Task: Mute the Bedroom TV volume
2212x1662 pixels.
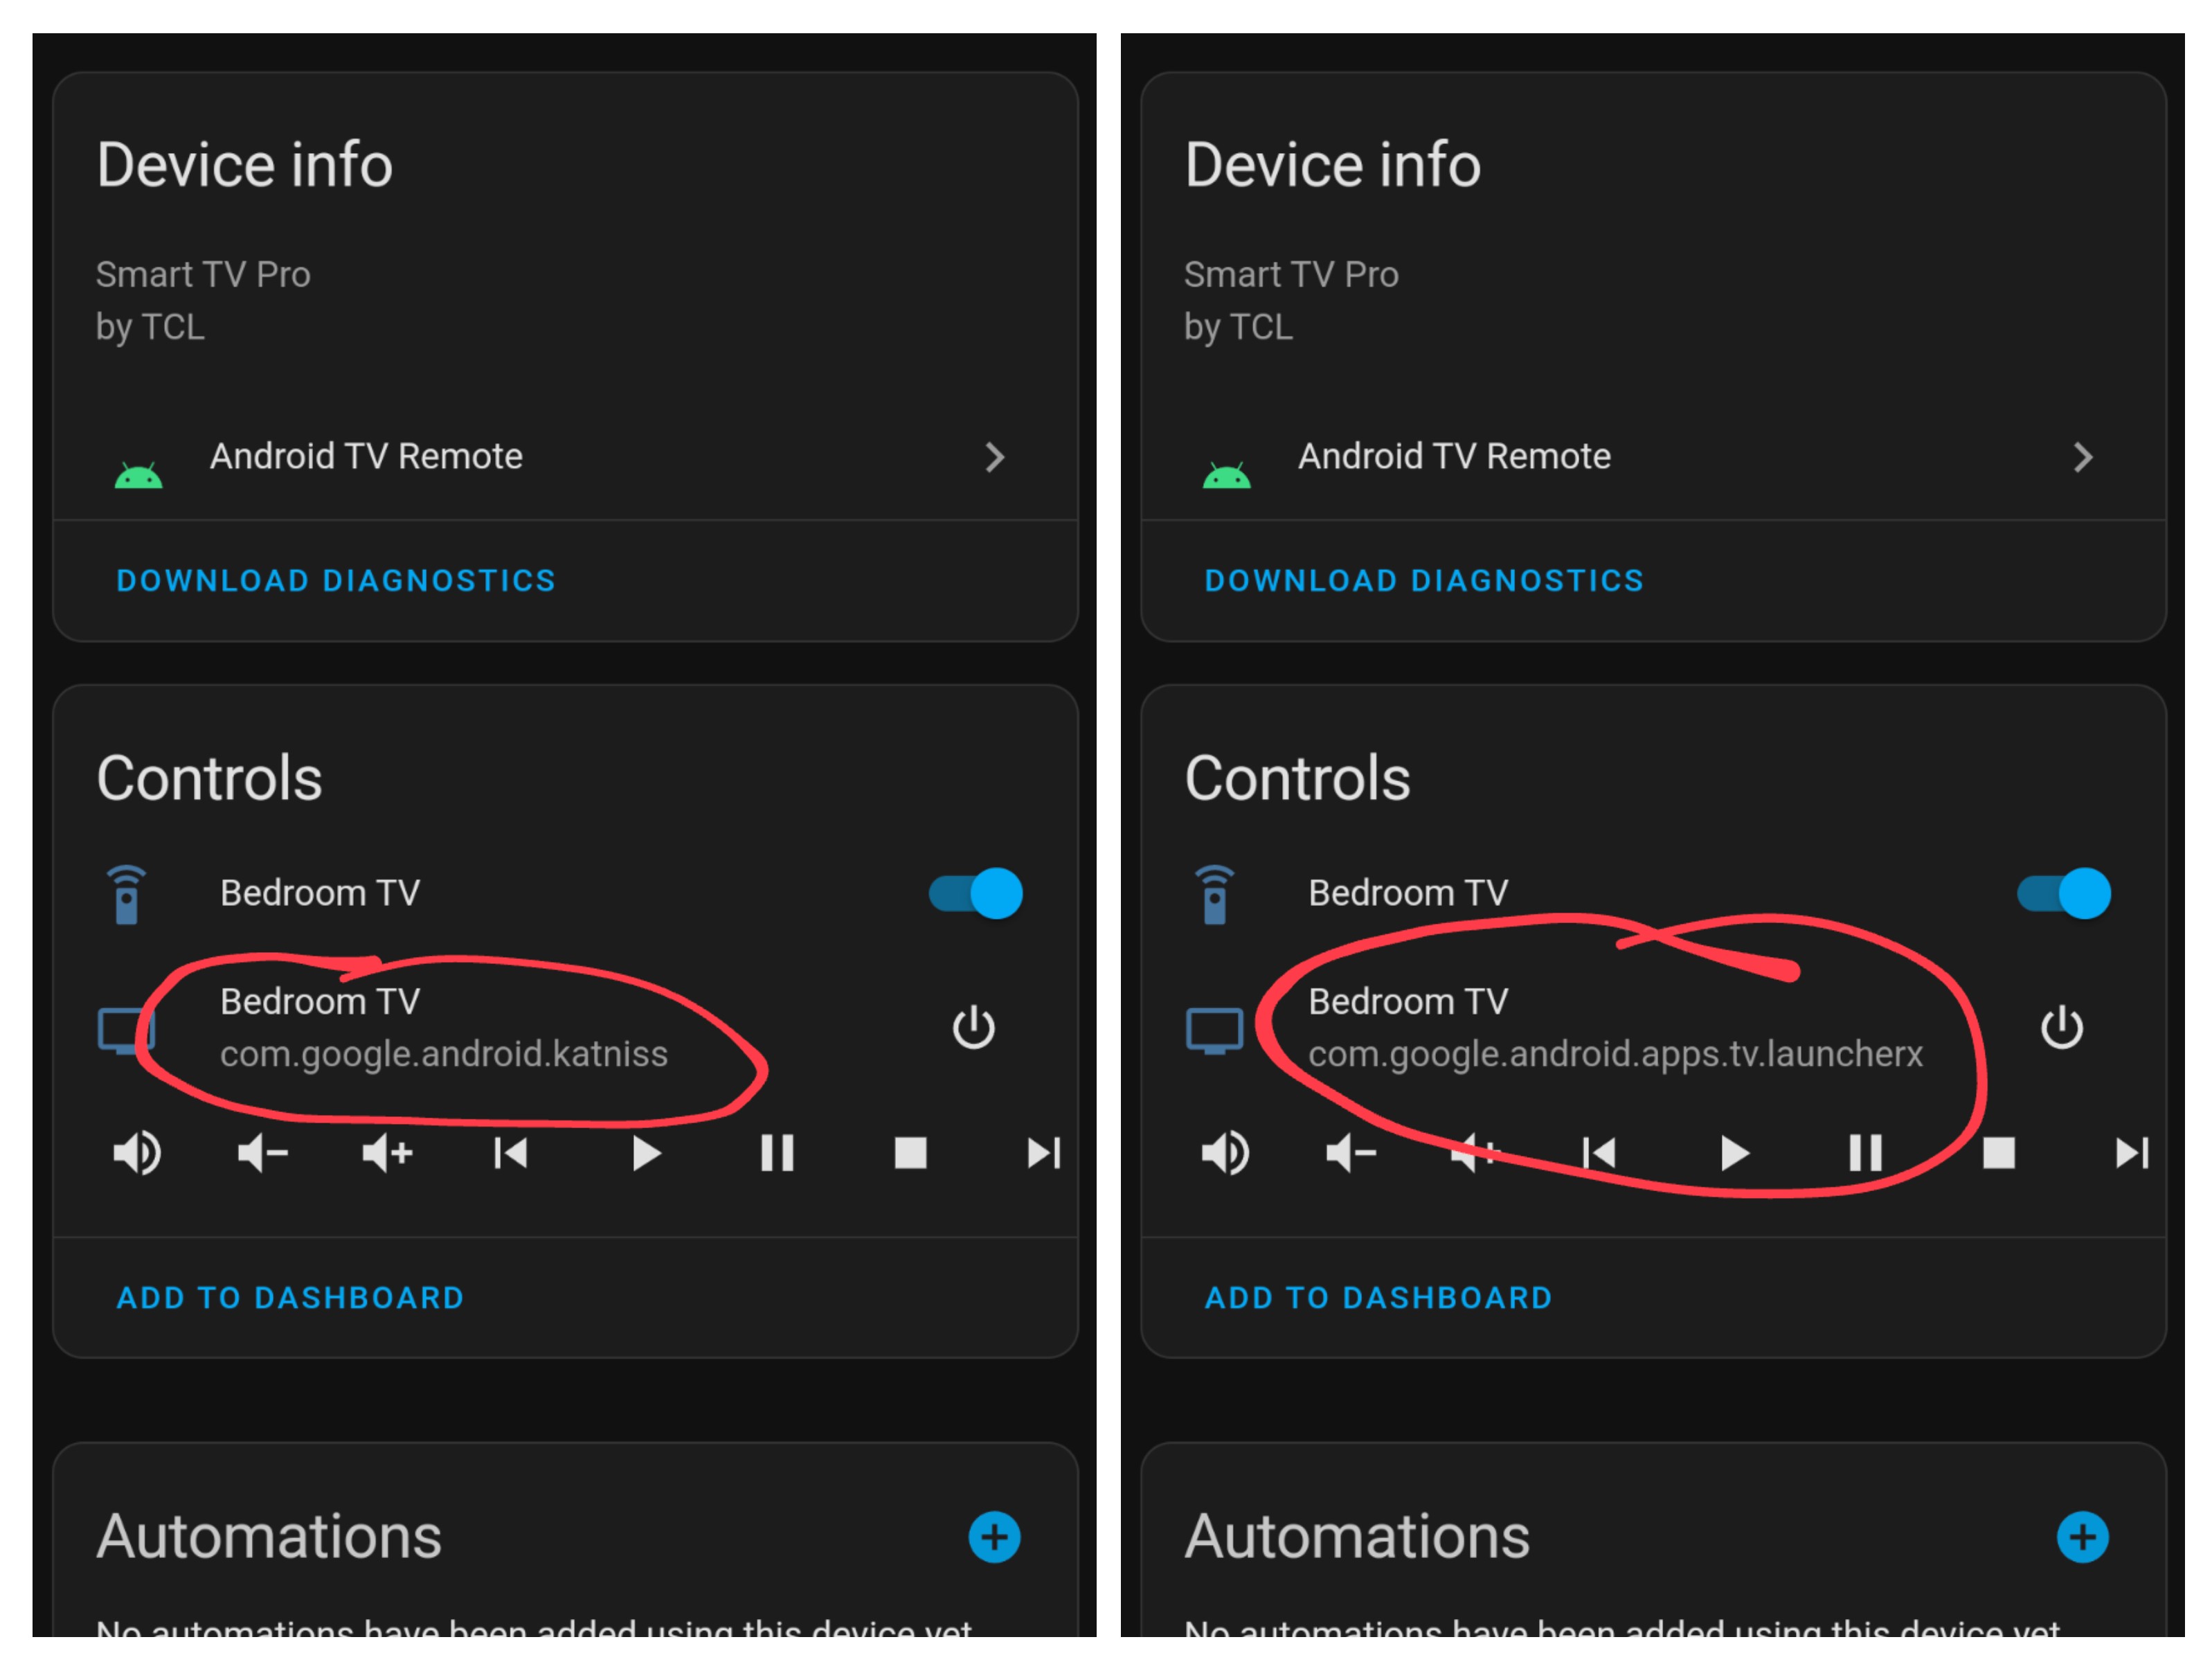Action: pos(138,1152)
